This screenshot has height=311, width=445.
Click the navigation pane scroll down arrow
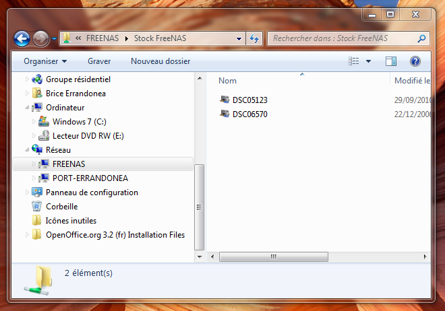point(200,257)
